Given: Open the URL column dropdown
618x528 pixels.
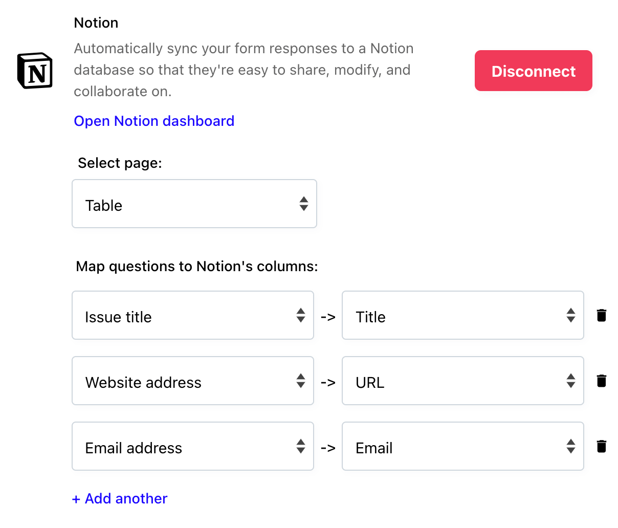Looking at the screenshot, I should click(x=463, y=381).
